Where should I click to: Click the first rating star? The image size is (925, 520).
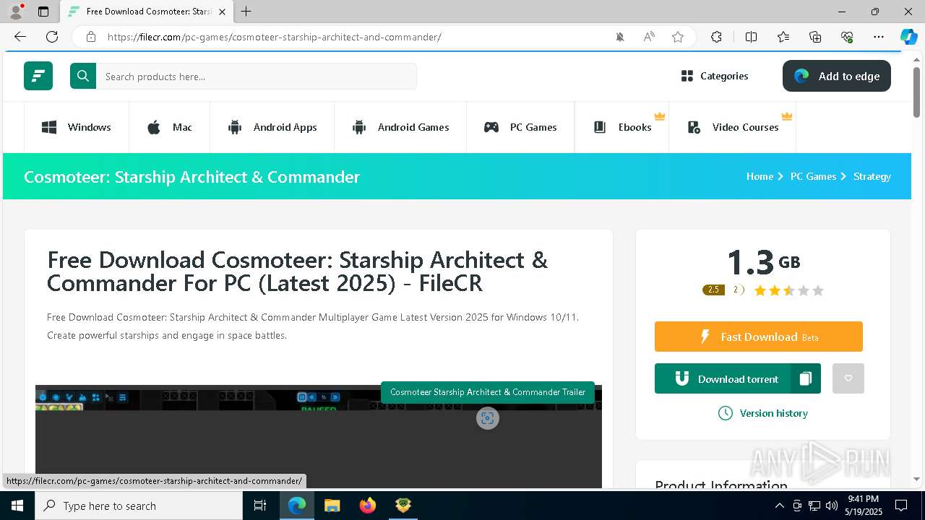760,290
